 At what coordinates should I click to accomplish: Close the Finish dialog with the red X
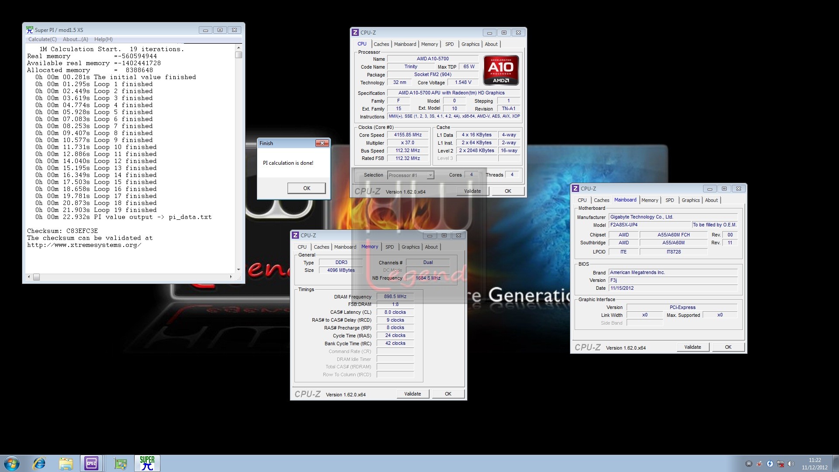tap(322, 143)
